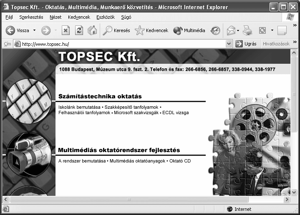Viewport: 300px width, 215px height.
Task: Click the keyboard circle image
Action: click(x=29, y=101)
